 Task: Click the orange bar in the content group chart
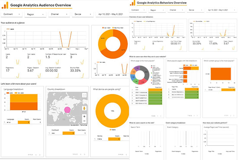(x=221, y=74)
